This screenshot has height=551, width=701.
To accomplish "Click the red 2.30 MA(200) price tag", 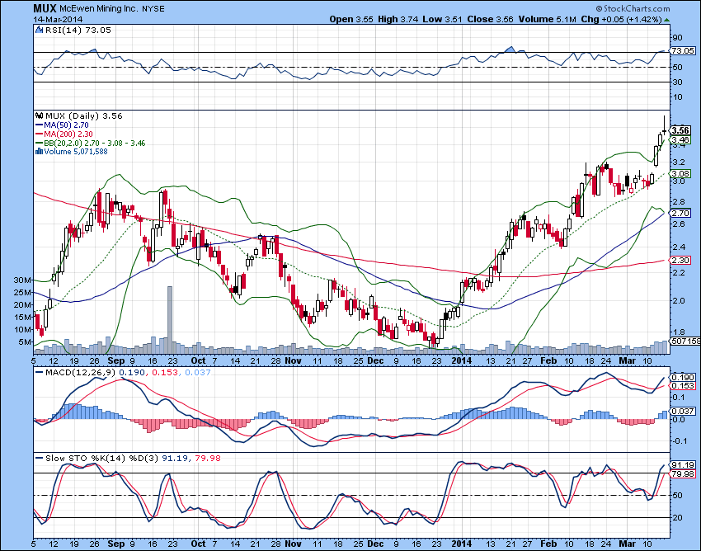I will coord(680,260).
